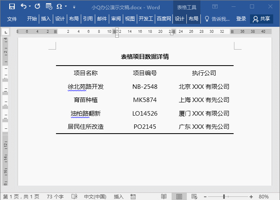Screen dimensions: 280x200
Task: Switch to the 插入 tab
Action: pos(46,19)
